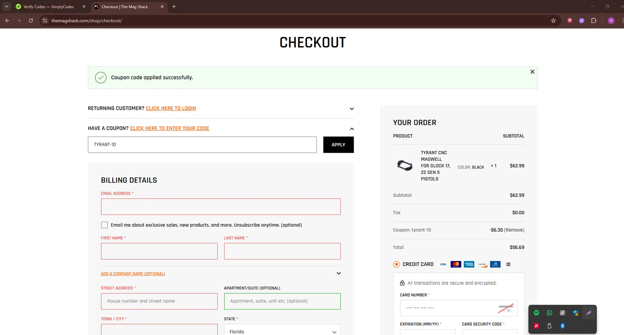Close the Checkout tab

coord(162,7)
